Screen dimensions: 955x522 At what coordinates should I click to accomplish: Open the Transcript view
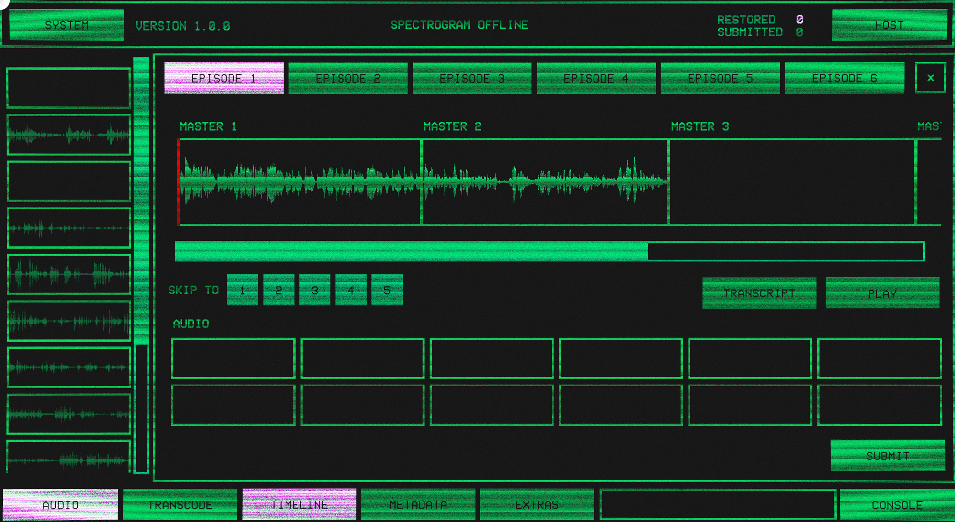click(x=759, y=293)
